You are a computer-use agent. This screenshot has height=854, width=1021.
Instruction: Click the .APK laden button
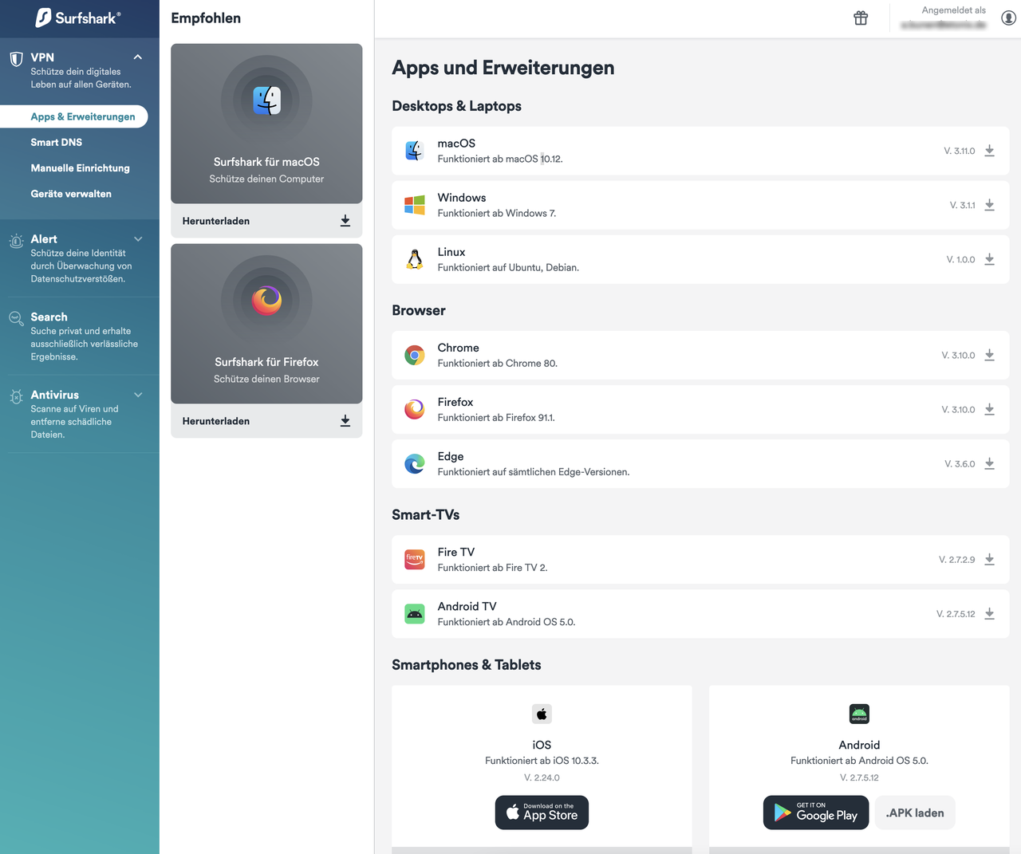[x=915, y=813]
